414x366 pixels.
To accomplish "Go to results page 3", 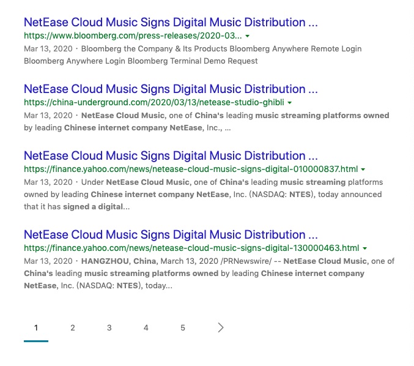I will [x=109, y=328].
